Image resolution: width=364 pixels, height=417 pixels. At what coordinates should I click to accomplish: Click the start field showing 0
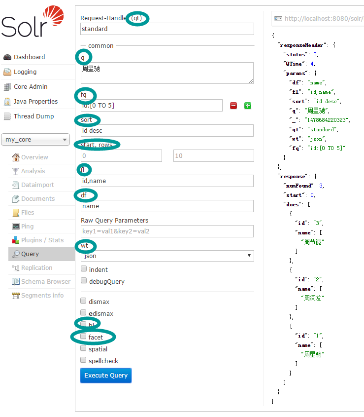(121, 156)
